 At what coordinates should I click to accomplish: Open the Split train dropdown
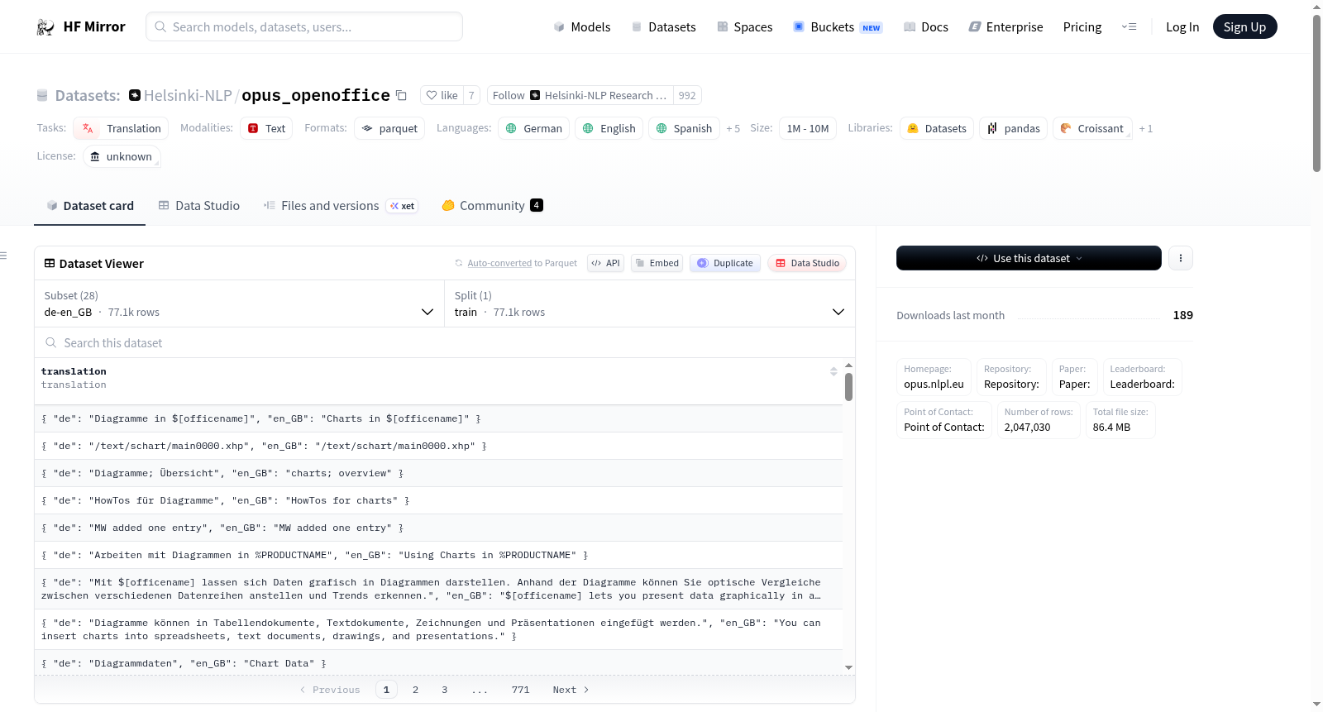649,303
